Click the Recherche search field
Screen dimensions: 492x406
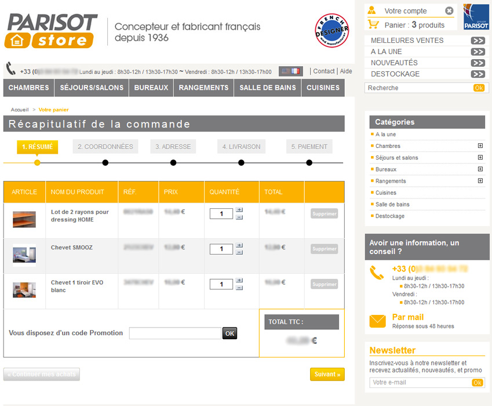419,88
